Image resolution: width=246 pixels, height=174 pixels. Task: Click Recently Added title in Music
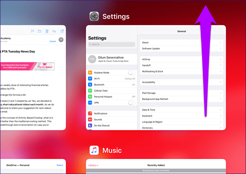(156, 165)
